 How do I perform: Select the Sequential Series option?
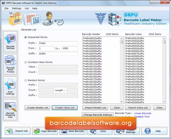(x=26, y=37)
